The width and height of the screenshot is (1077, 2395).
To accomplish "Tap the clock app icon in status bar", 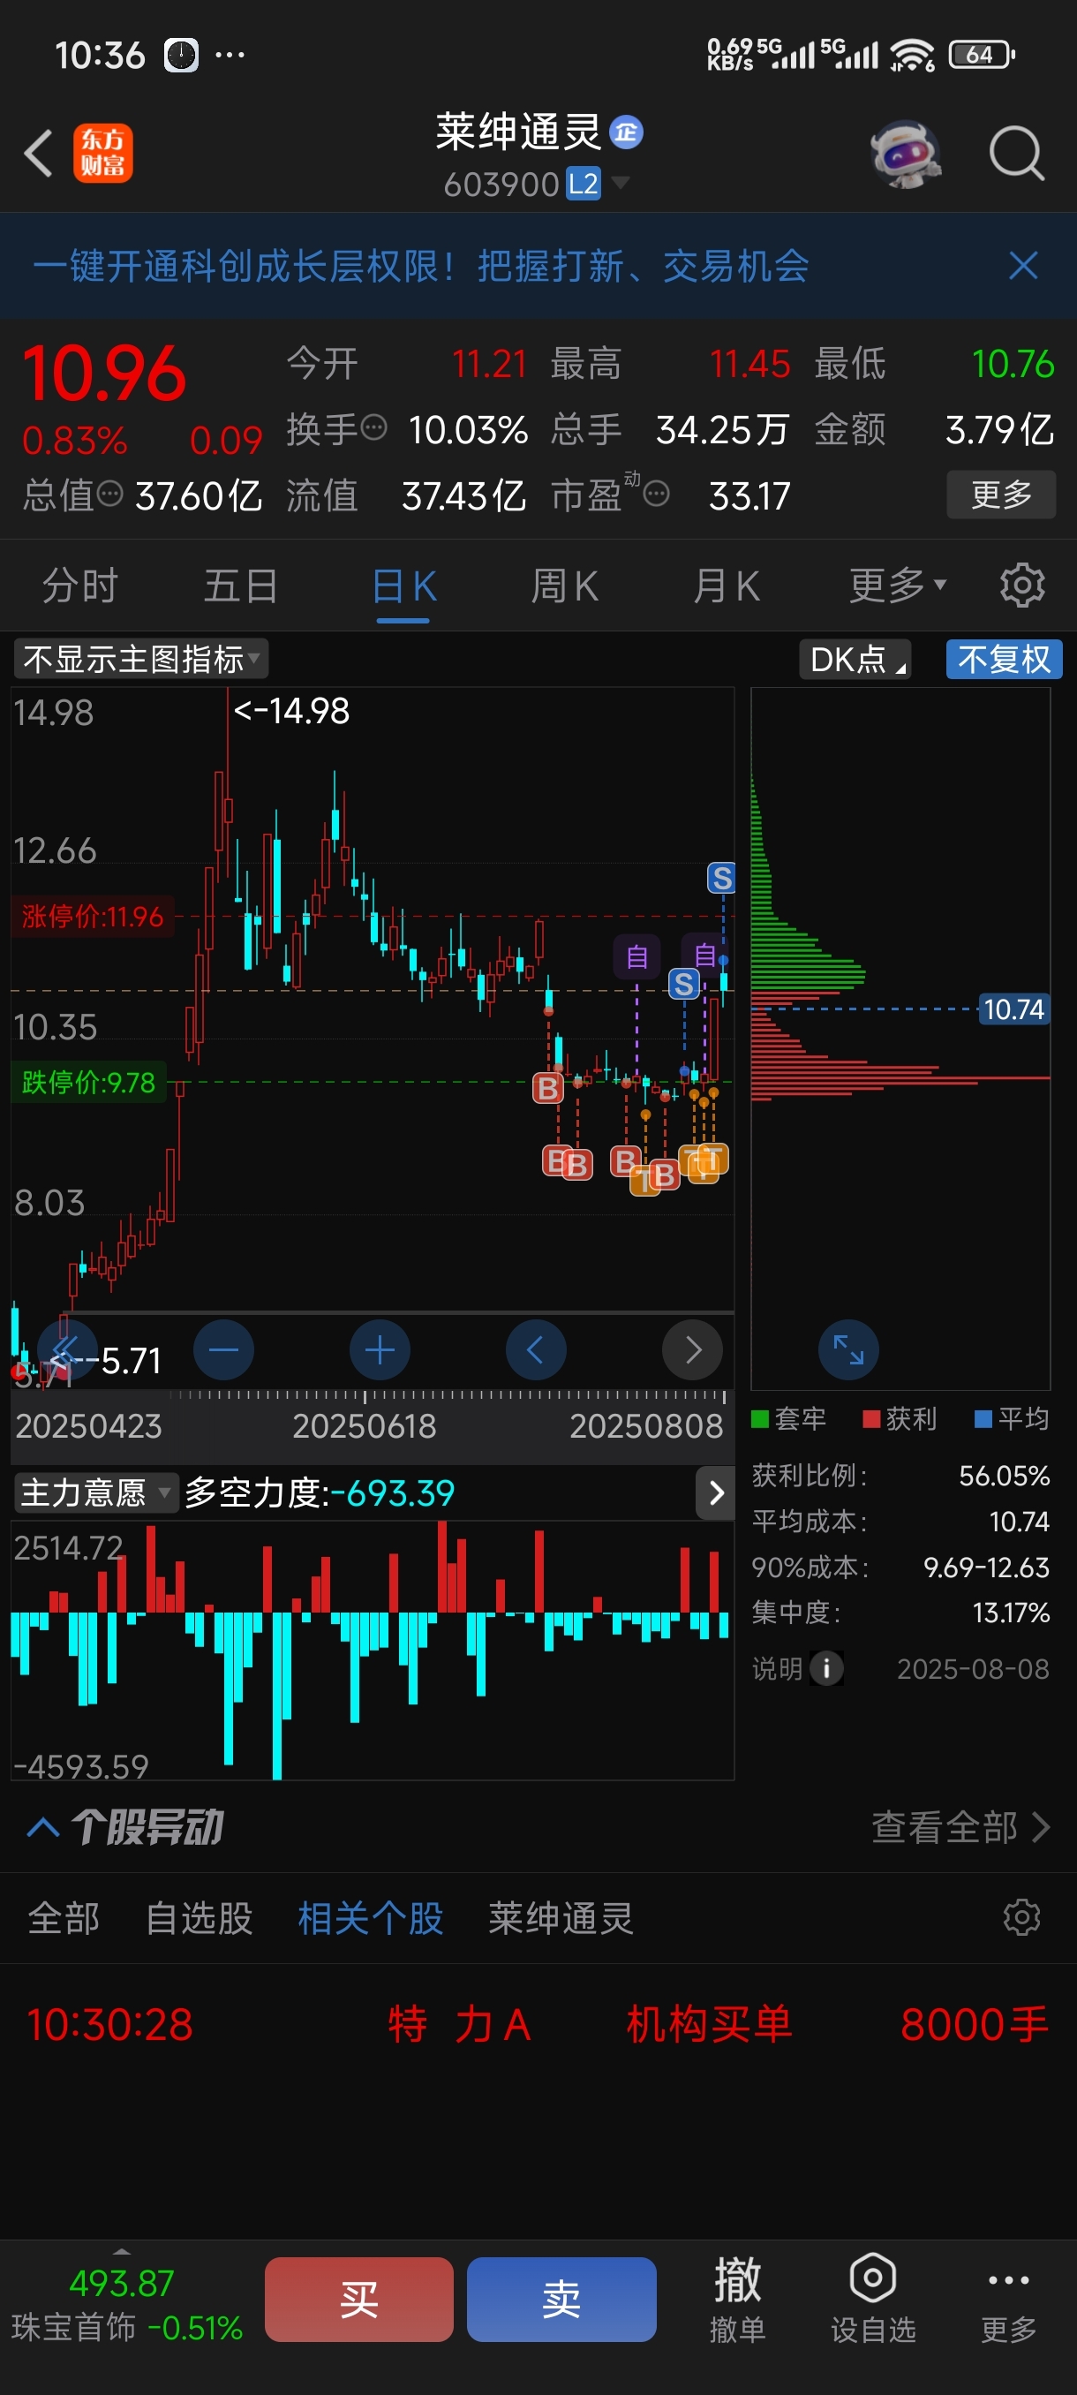I will [181, 55].
